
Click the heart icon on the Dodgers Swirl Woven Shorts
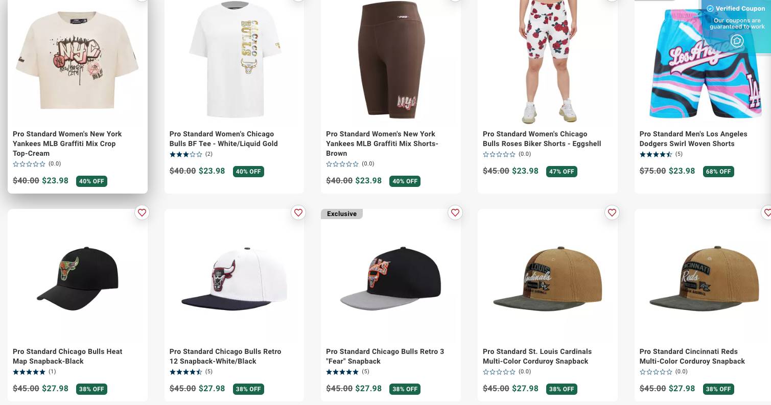[768, 0]
